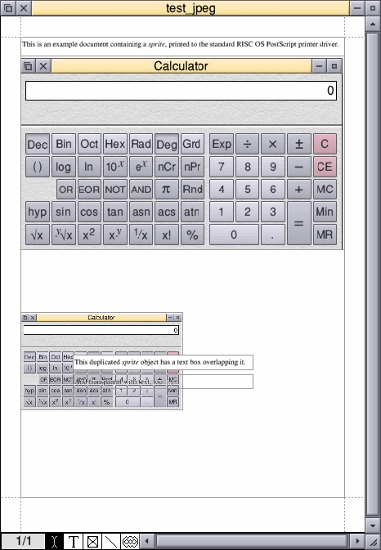381x550 pixels.
Task: Select the chain link frames tool
Action: [x=130, y=542]
